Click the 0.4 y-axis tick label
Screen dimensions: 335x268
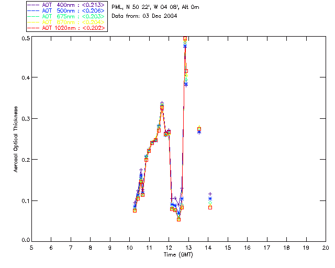tap(26, 77)
